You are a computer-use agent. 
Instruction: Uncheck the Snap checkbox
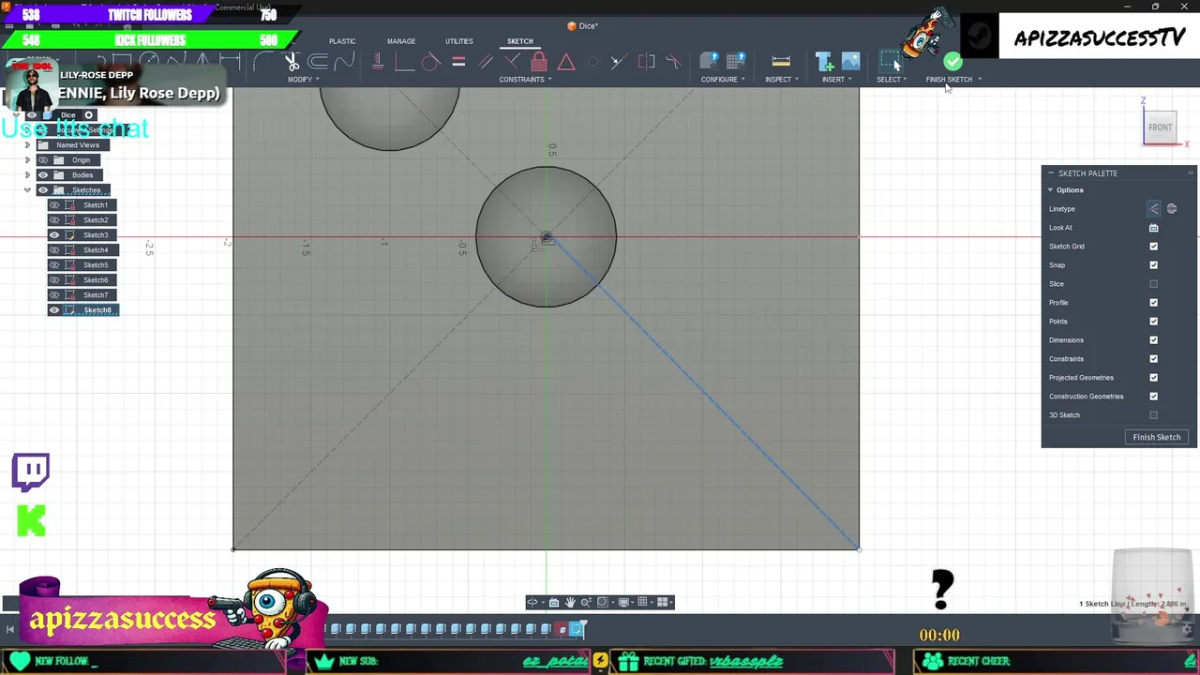tap(1154, 265)
